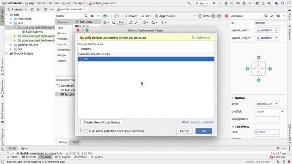This screenshot has width=292, height=164.
Task: Open the design surface layers dropdown
Action: click(x=106, y=16)
